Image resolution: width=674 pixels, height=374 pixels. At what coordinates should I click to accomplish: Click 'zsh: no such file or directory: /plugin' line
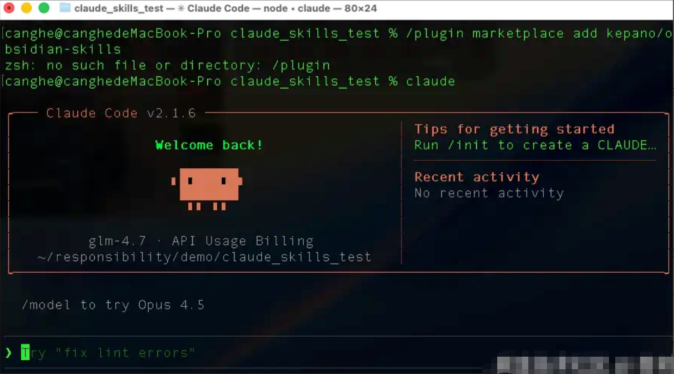click(x=167, y=66)
